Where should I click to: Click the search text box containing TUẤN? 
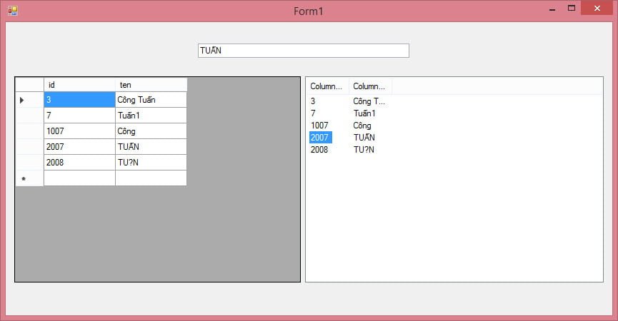click(x=303, y=51)
